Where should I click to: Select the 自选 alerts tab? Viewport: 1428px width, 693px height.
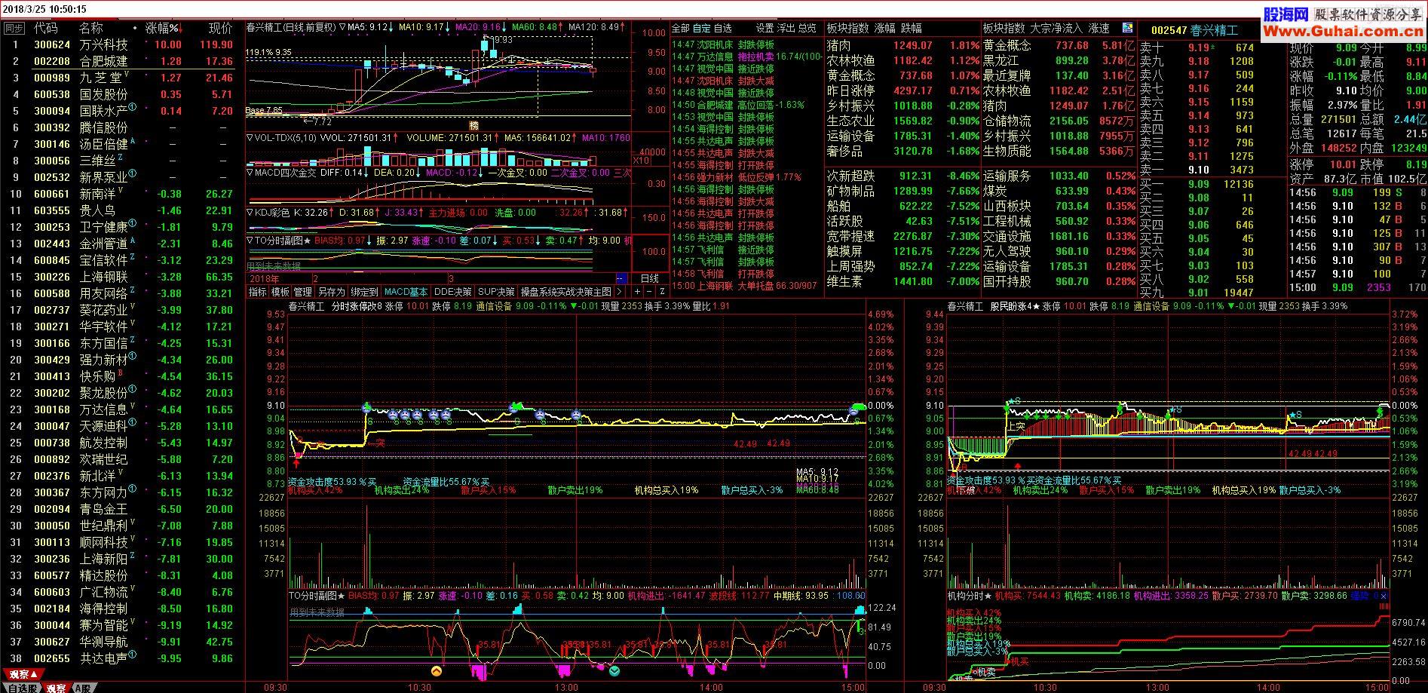(723, 28)
